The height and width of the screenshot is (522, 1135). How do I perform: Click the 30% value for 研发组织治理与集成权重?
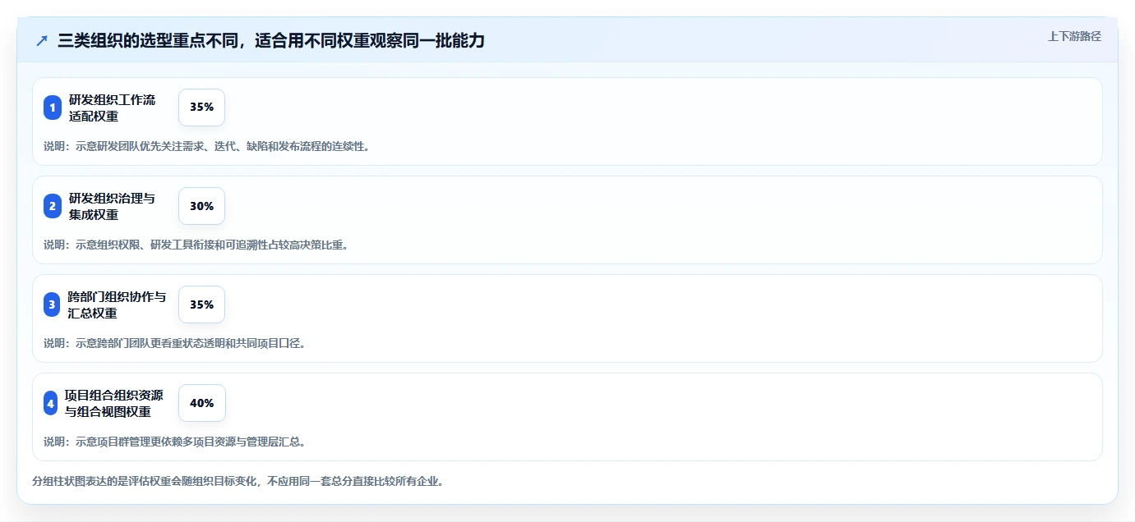201,206
